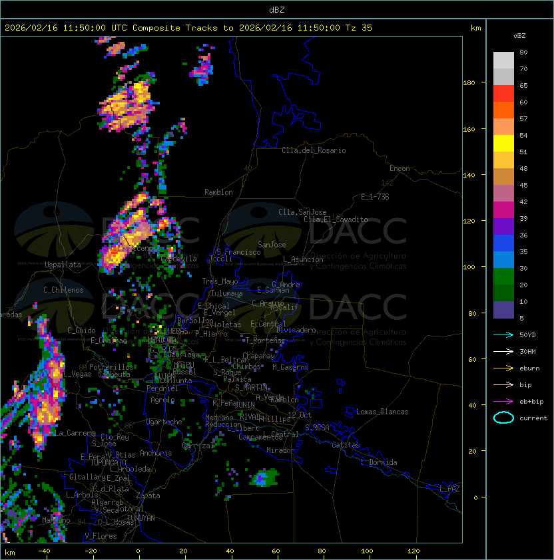Select the red 60–65 dBZ legend swatch

(503, 94)
